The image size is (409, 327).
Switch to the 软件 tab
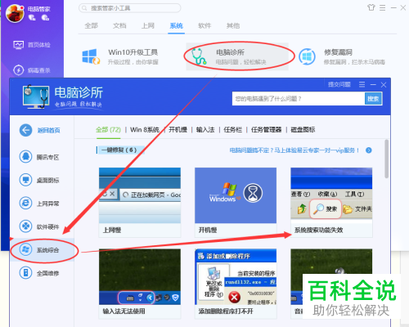204,25
